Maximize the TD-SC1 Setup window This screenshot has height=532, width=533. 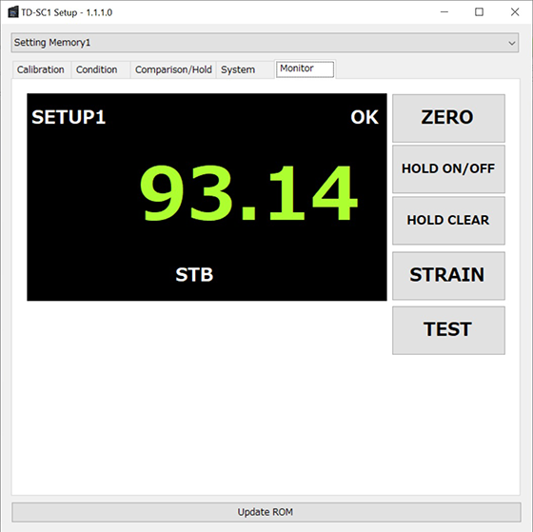(x=479, y=12)
